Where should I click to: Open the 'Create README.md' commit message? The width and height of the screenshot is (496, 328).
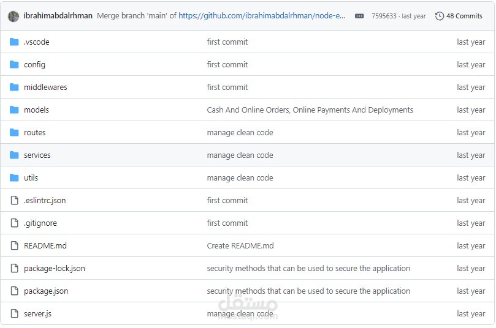coord(240,245)
